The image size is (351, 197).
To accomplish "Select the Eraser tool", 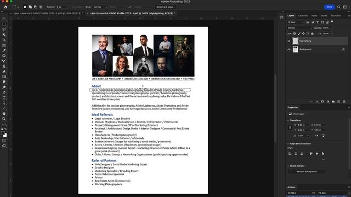I will pos(4,72).
